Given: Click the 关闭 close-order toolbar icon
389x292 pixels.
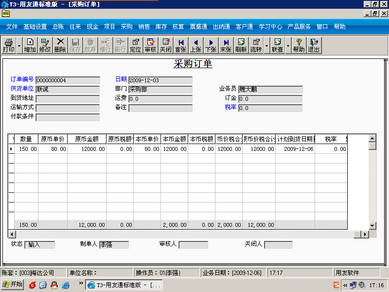Looking at the screenshot, I should [x=166, y=45].
